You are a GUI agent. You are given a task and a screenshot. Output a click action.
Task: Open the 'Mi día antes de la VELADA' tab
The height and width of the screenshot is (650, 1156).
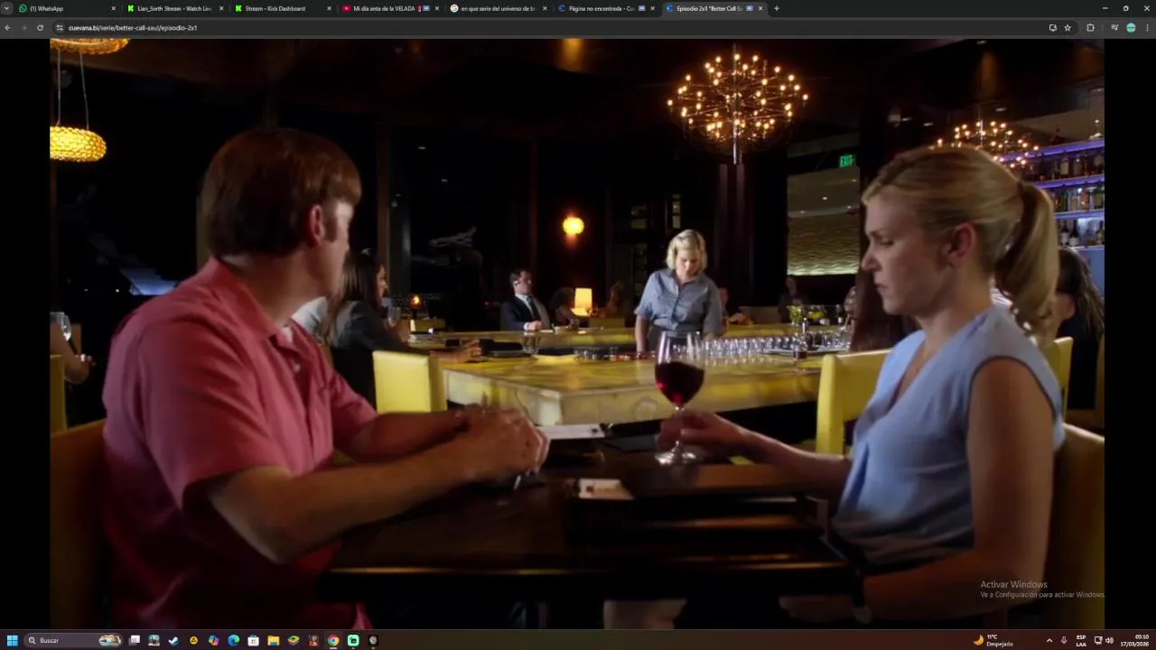click(x=390, y=8)
